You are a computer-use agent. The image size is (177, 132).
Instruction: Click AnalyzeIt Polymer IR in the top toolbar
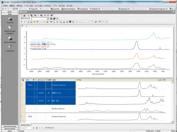pyautogui.click(x=158, y=9)
